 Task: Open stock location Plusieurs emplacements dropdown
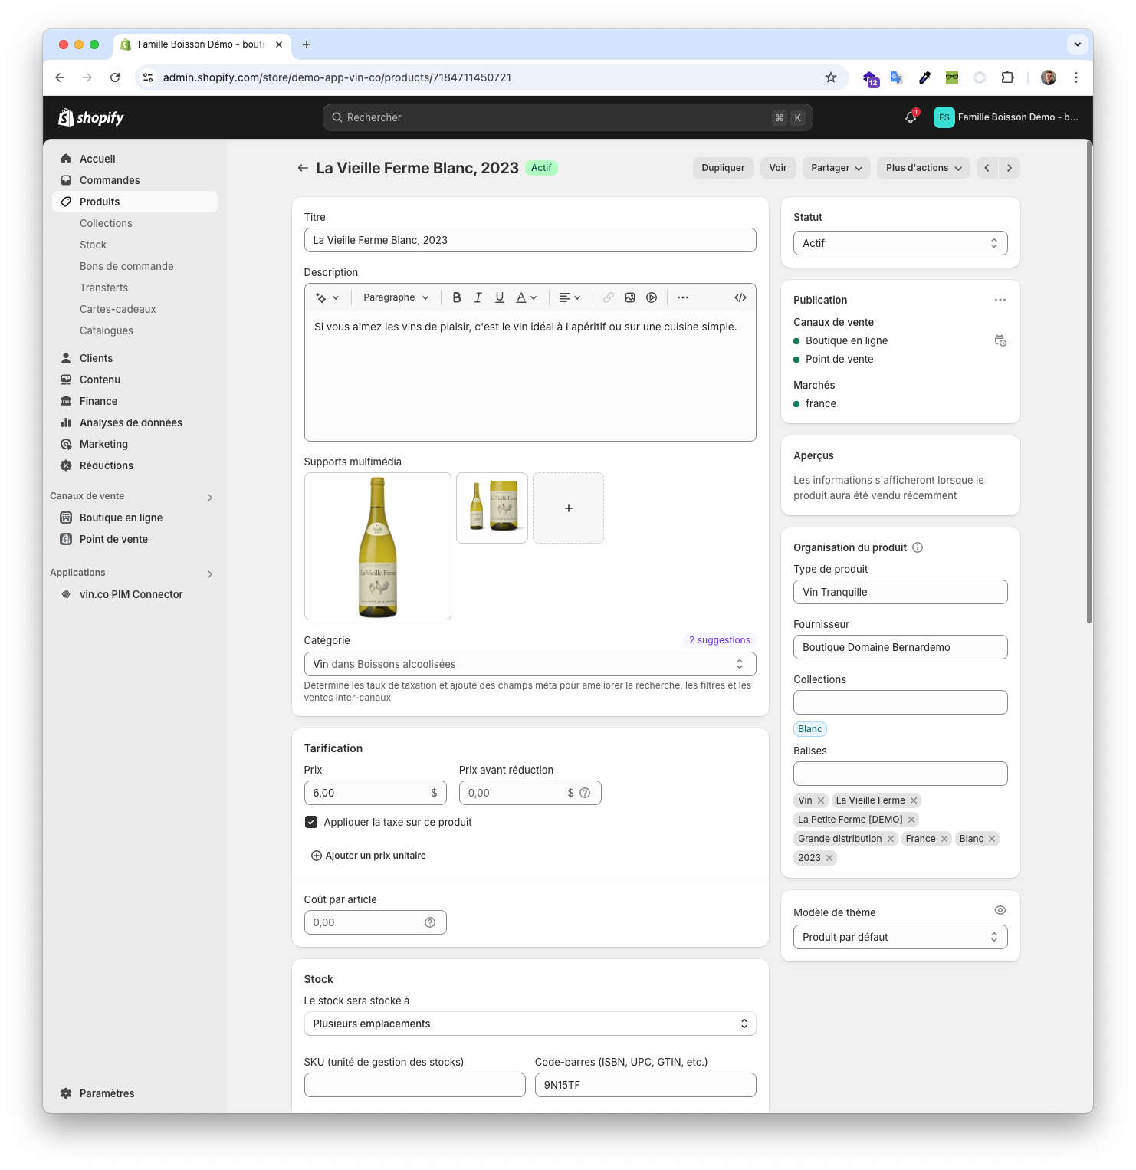[530, 1024]
